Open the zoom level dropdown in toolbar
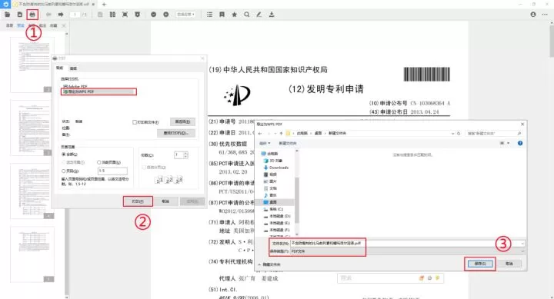The width and height of the screenshot is (554, 299). click(186, 15)
